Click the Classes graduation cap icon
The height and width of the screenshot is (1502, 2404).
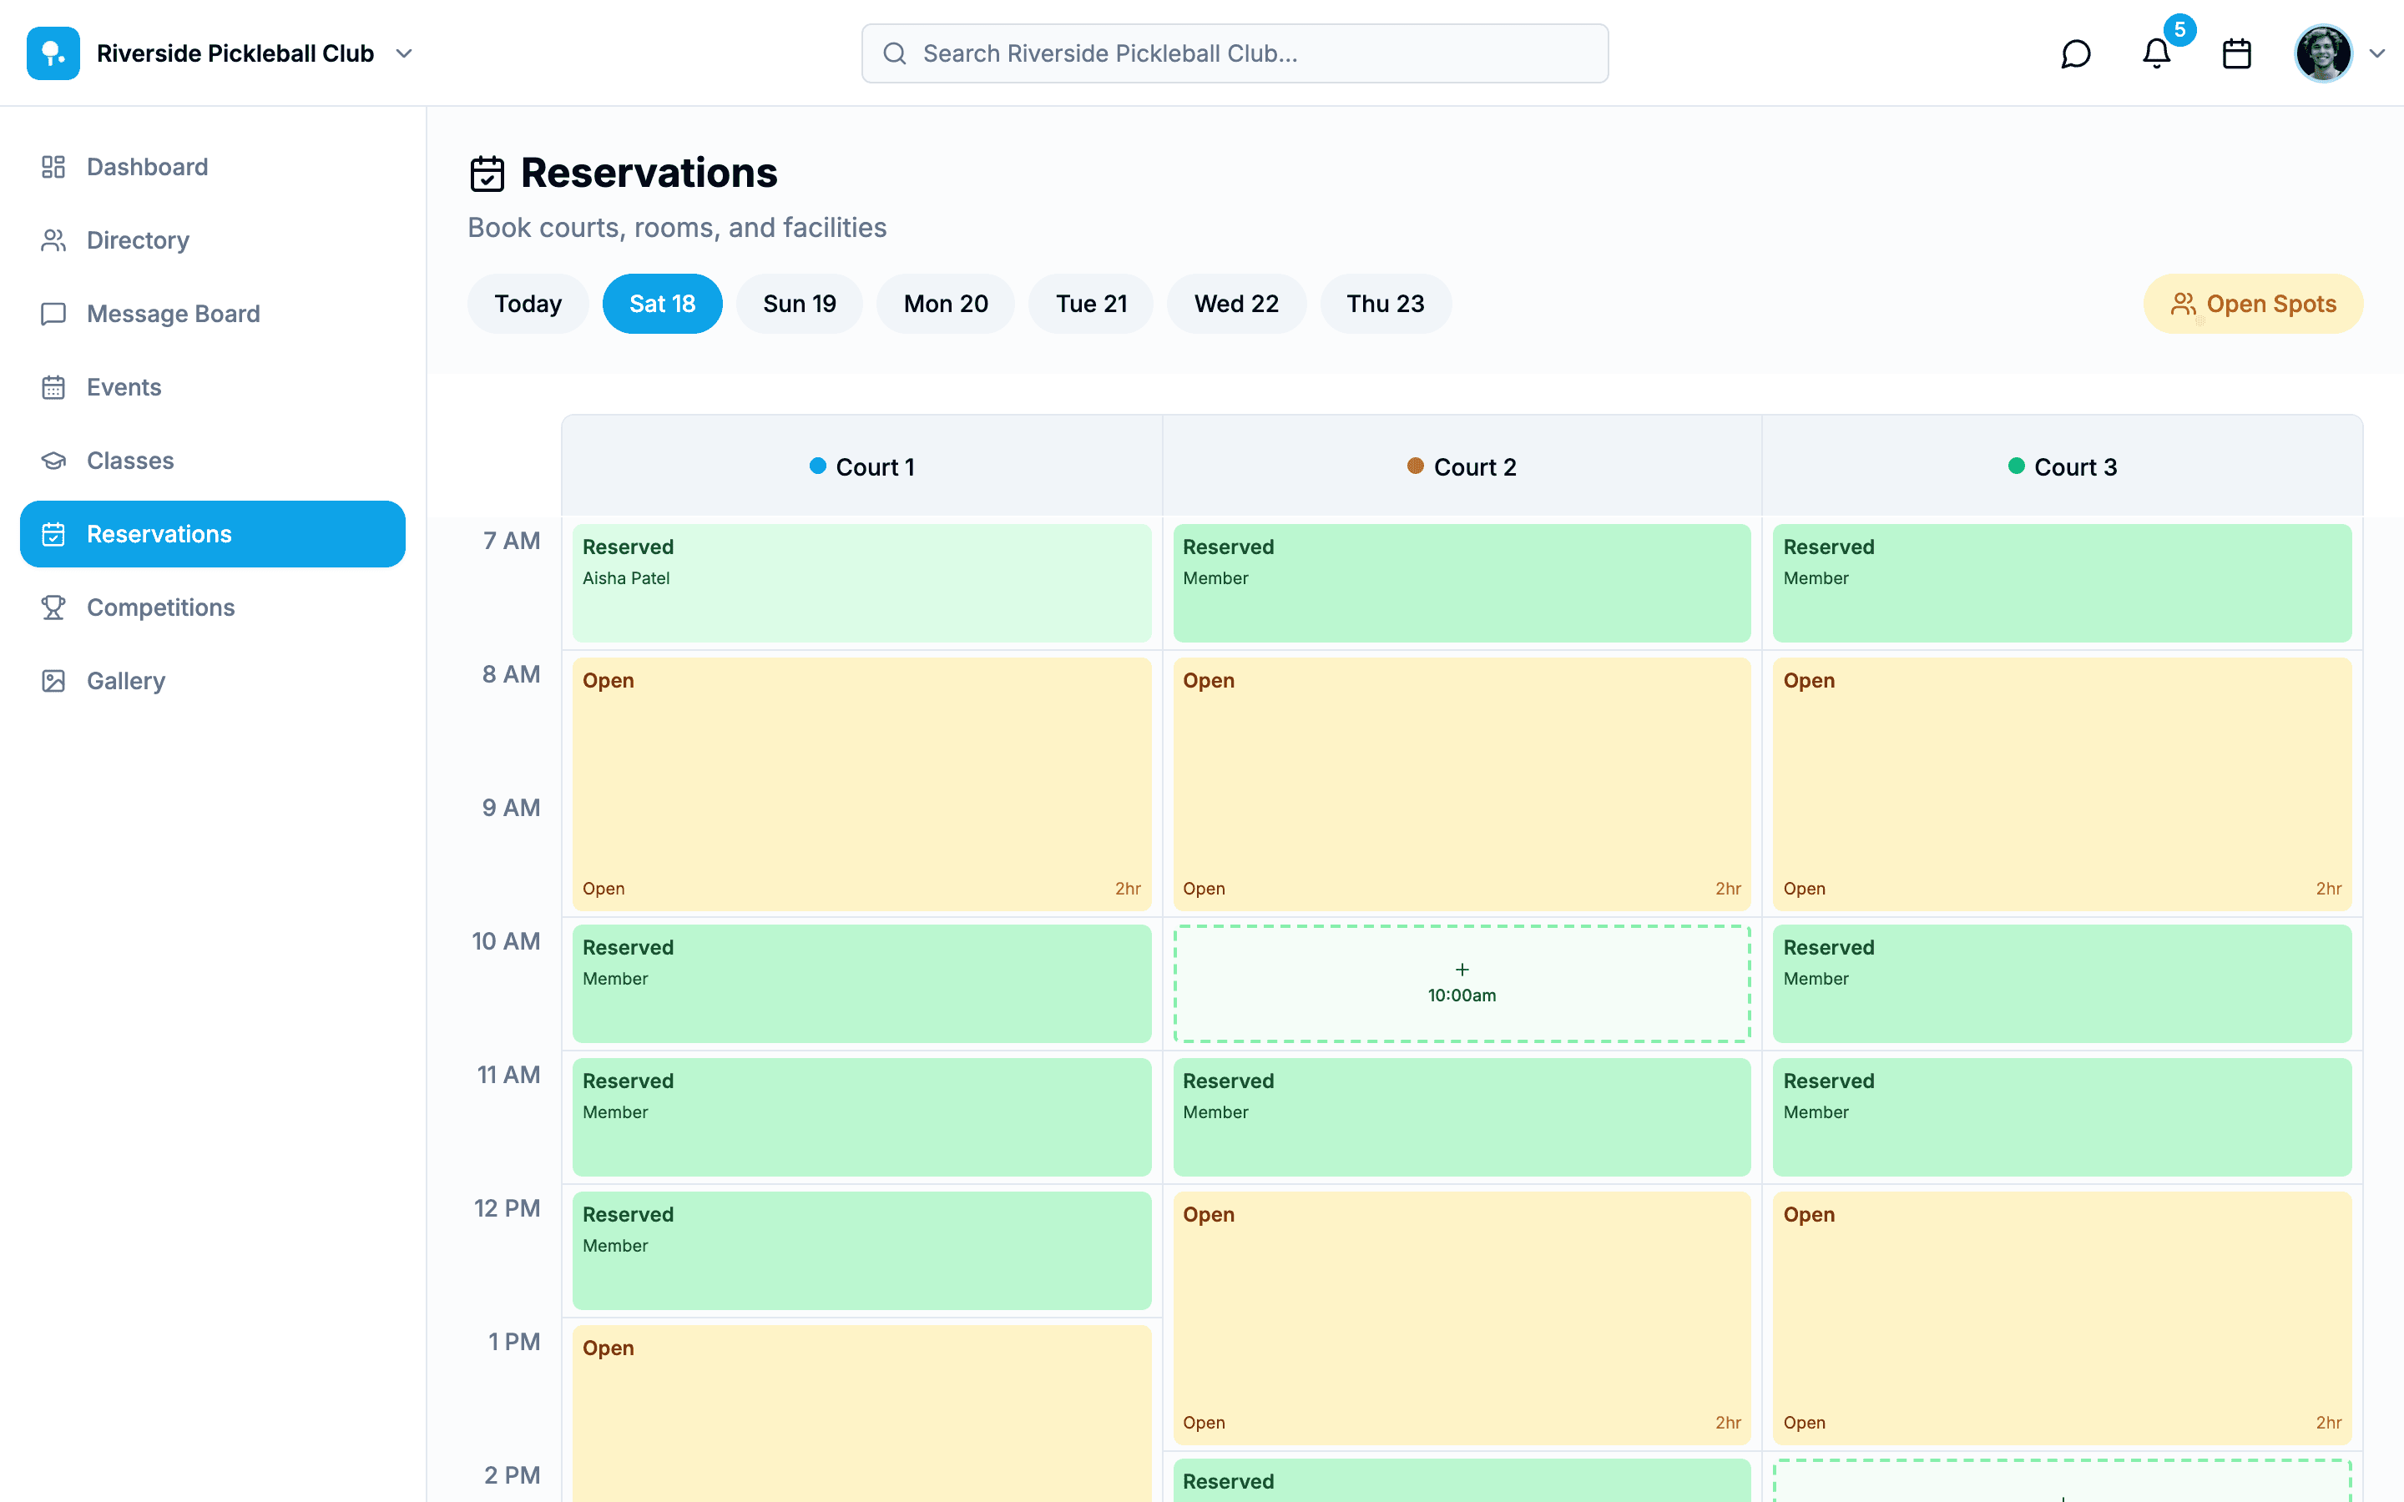(x=53, y=461)
